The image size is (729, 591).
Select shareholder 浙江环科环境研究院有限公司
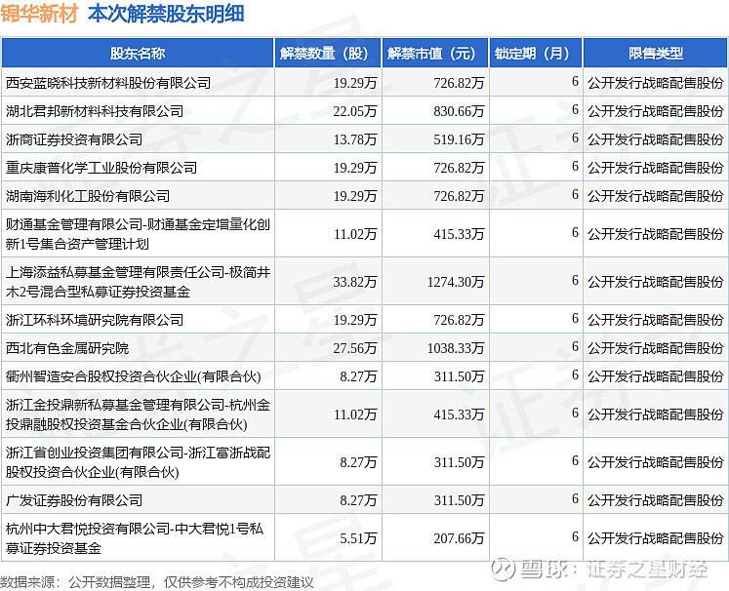tap(95, 320)
